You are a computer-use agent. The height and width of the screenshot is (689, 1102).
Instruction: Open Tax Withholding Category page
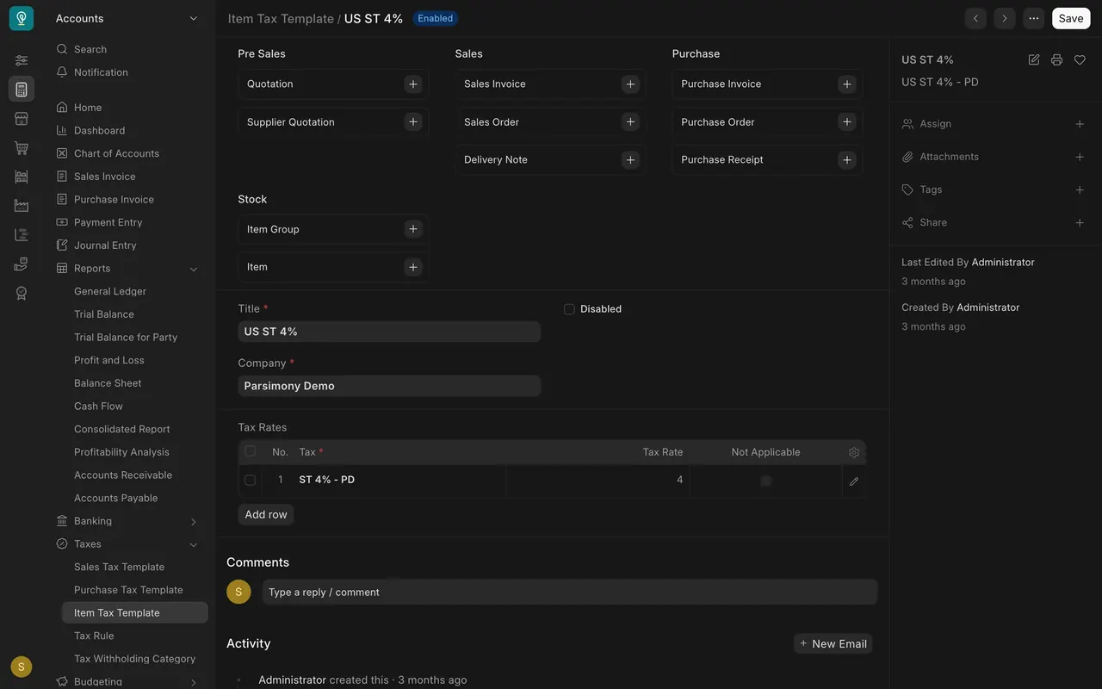(134, 659)
